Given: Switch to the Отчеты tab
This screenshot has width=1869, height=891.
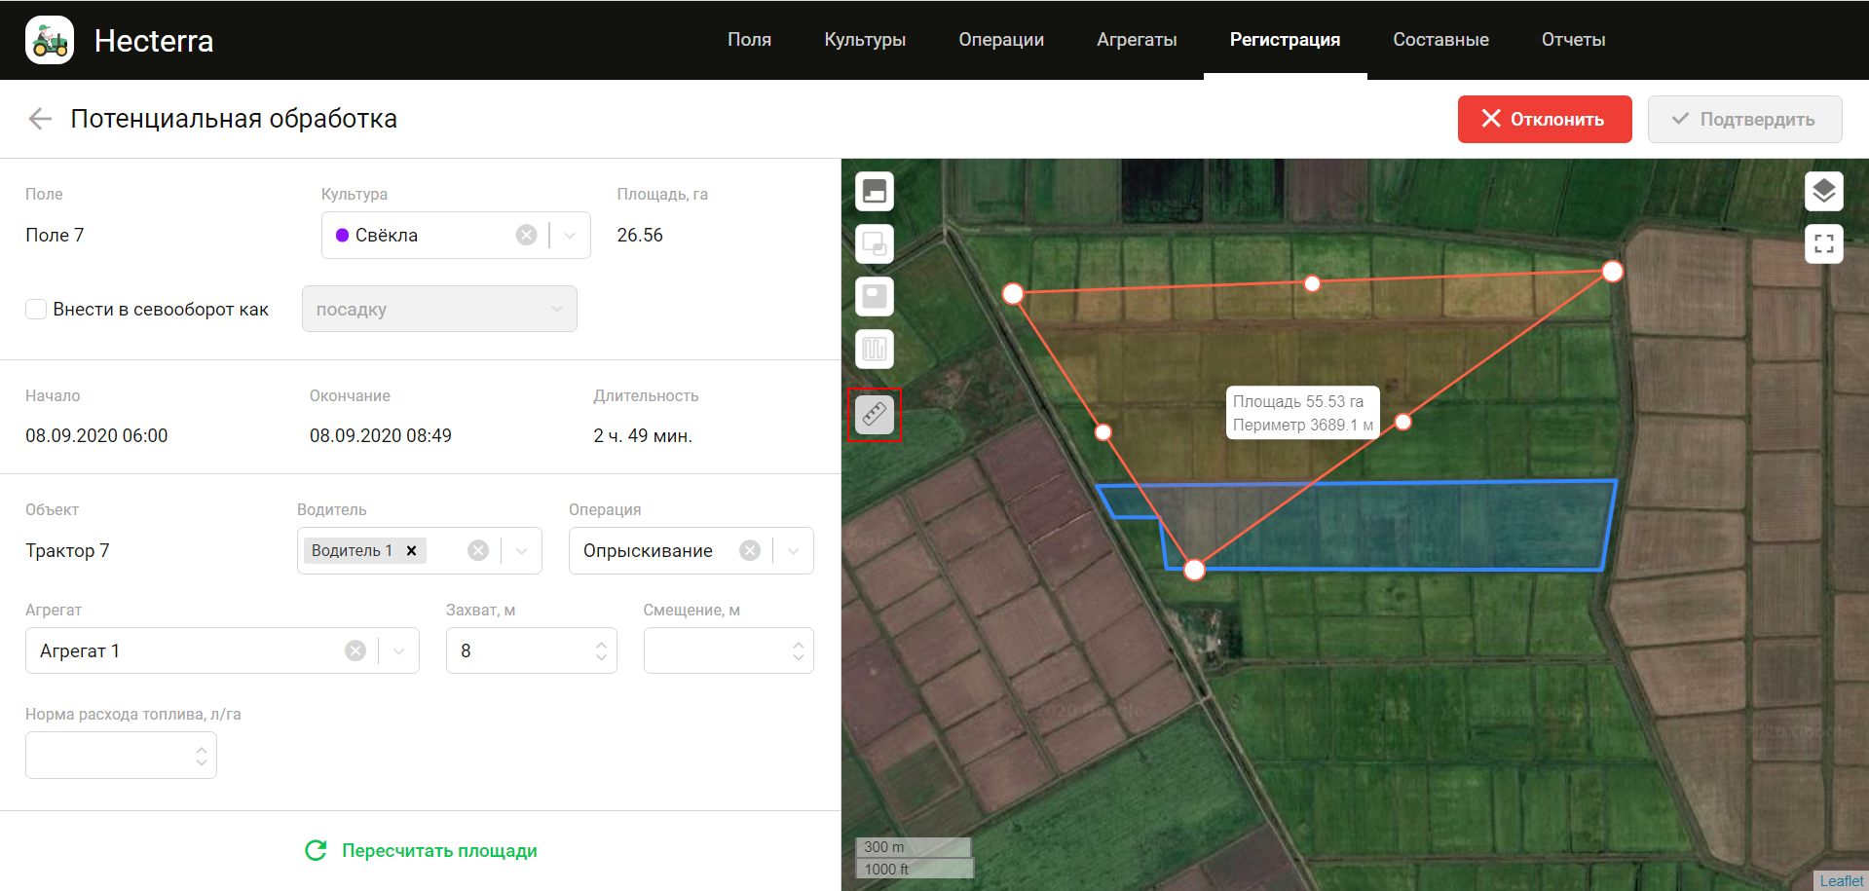Looking at the screenshot, I should pos(1572,39).
